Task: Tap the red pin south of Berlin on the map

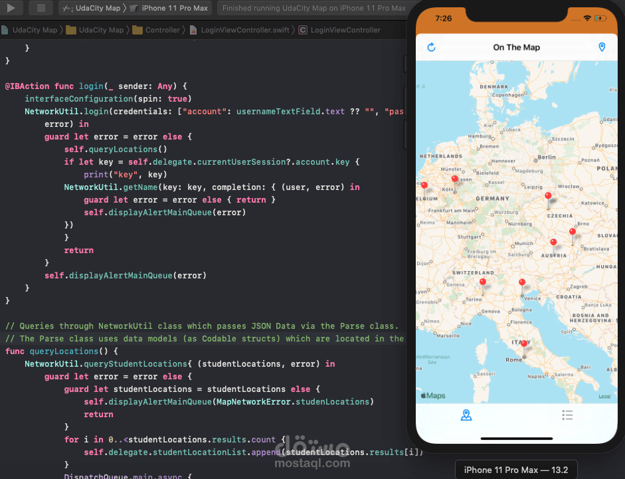Action: pos(548,197)
